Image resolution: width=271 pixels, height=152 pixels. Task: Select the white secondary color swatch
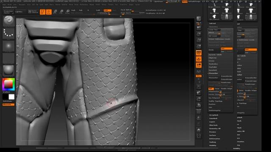(x=11, y=97)
